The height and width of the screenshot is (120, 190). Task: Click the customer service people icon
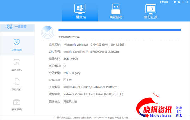tap(179, 2)
